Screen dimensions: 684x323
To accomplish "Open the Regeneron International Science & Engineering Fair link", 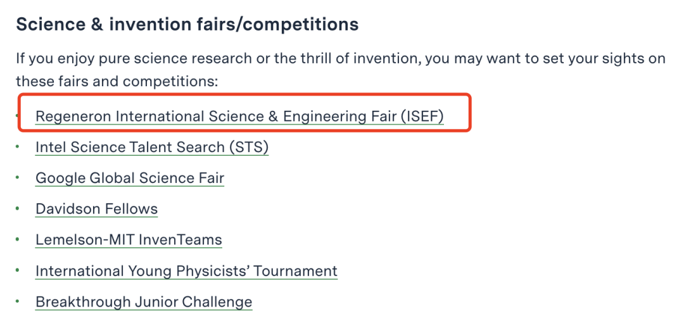I will (x=239, y=117).
